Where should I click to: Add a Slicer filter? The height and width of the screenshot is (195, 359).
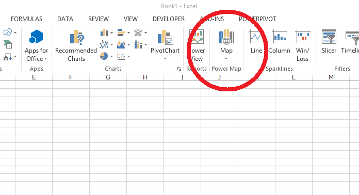(x=329, y=42)
